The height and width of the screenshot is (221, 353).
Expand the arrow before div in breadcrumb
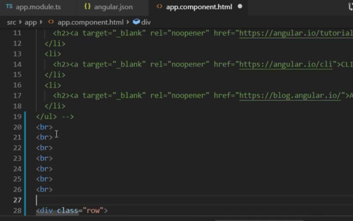coord(128,22)
